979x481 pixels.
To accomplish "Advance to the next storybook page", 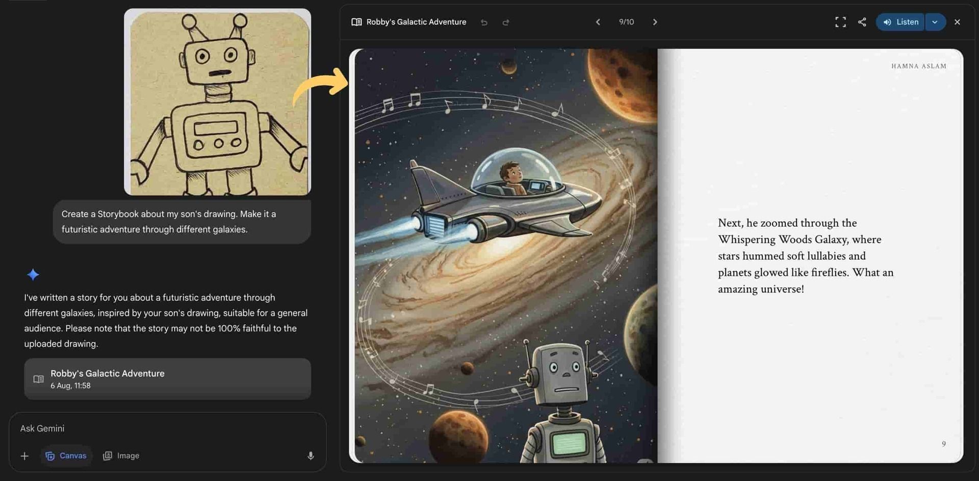I will [655, 22].
